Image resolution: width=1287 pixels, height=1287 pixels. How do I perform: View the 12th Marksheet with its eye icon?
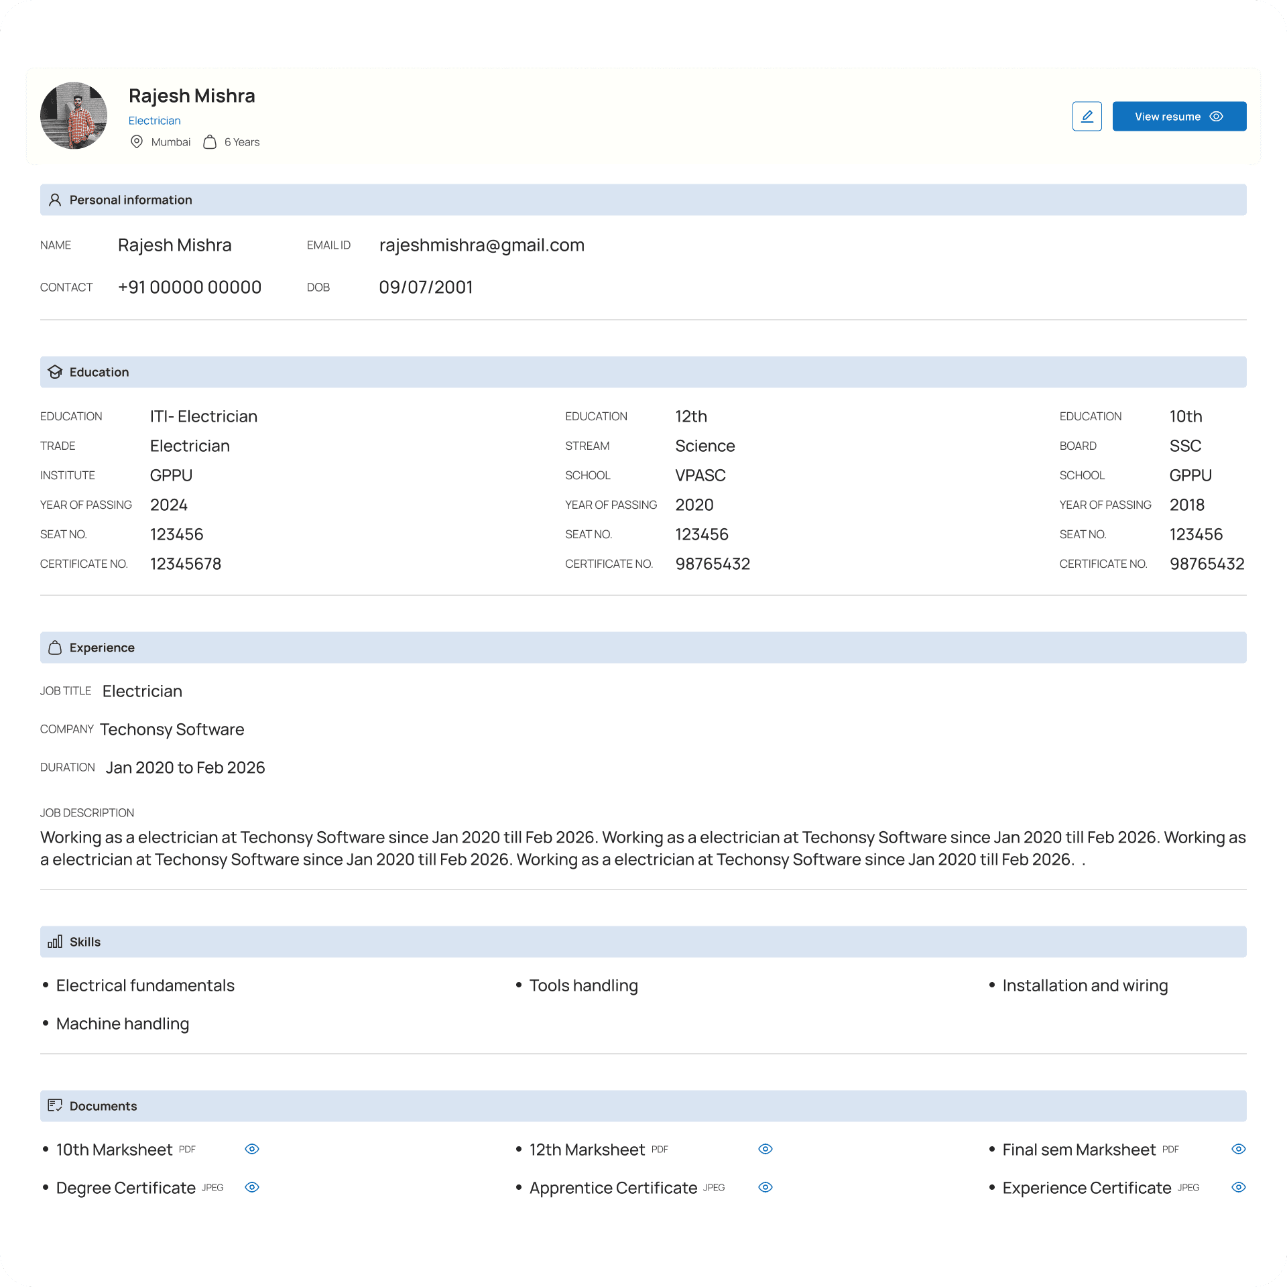[765, 1149]
